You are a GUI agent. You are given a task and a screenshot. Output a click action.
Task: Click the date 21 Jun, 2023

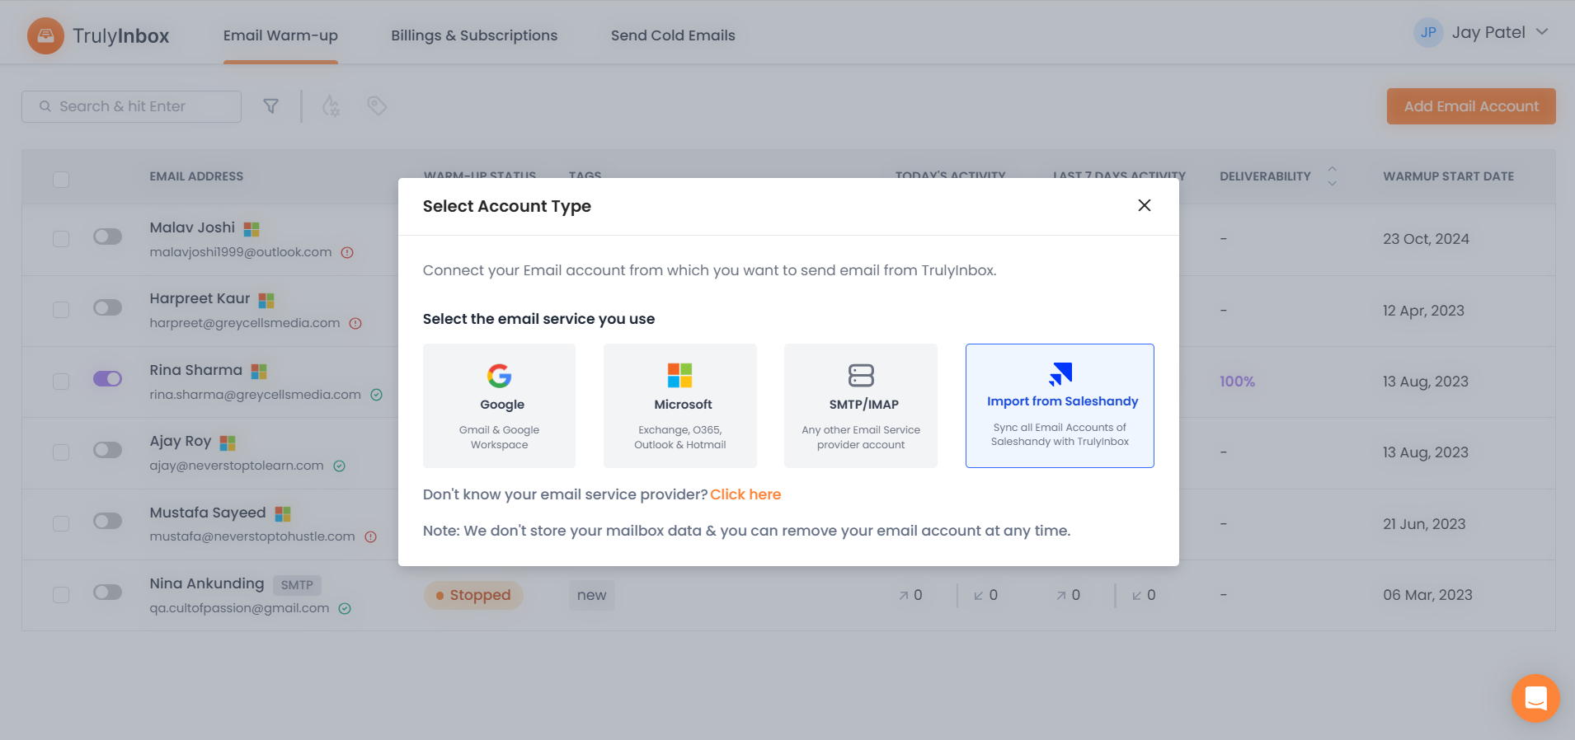(x=1424, y=524)
